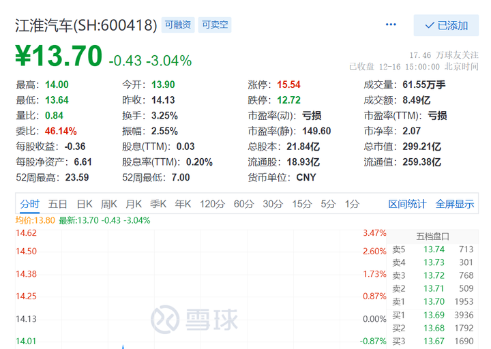Click the 市盈率(静) value 149.60
491x349 pixels.
click(316, 131)
